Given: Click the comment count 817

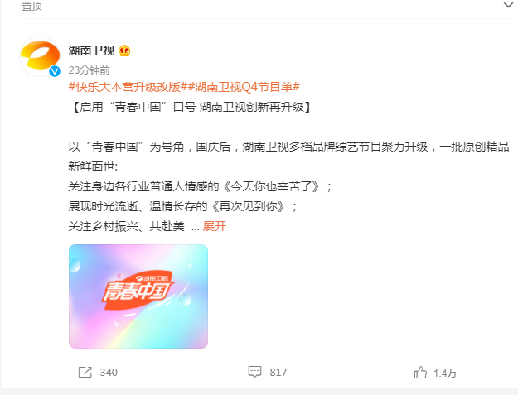Looking at the screenshot, I should point(278,373).
